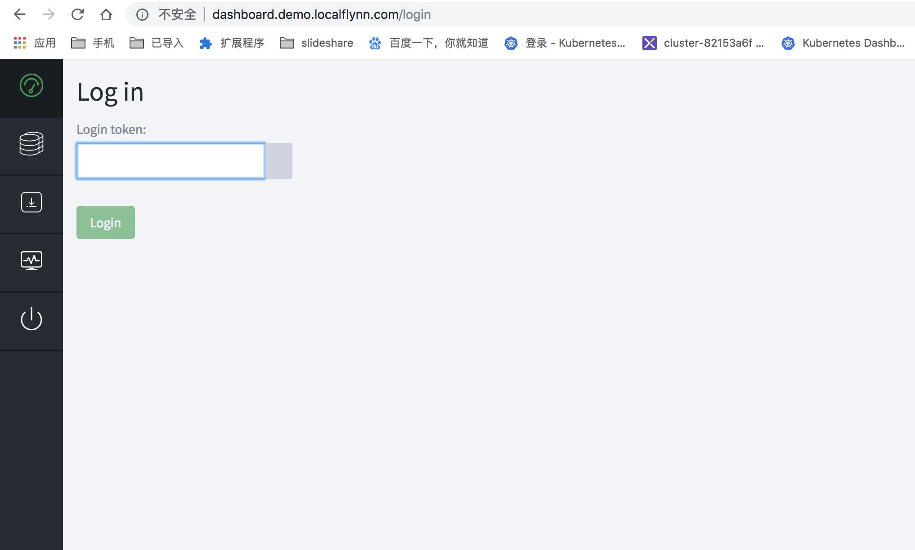915x550 pixels.
Task: Focus the Login token input field
Action: (x=171, y=161)
